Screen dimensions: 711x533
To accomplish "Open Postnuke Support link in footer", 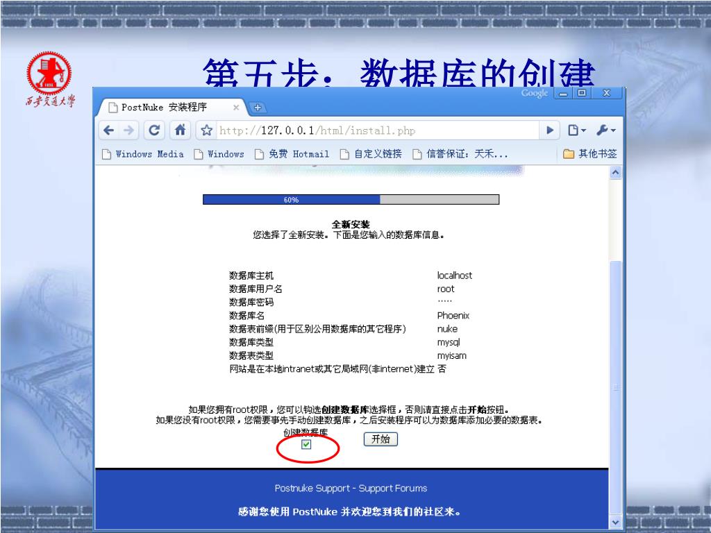I will point(312,488).
